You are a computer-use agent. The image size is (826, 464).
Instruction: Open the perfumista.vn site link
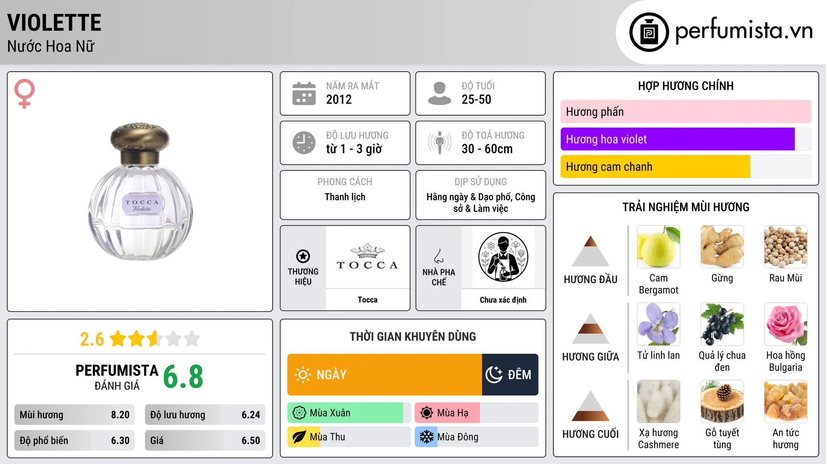744,31
